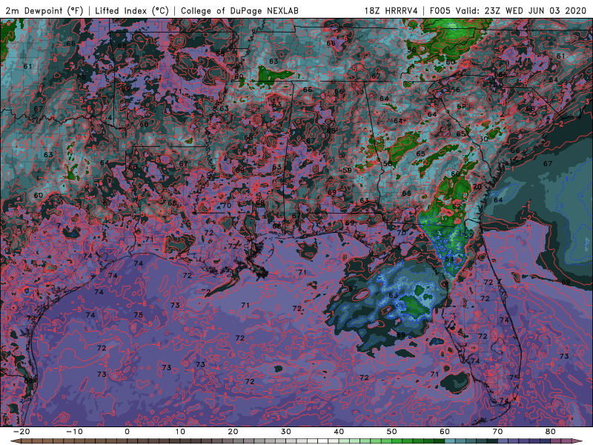The image size is (593, 445).
Task: Click the 70 label on the color scale
Action: point(497,432)
